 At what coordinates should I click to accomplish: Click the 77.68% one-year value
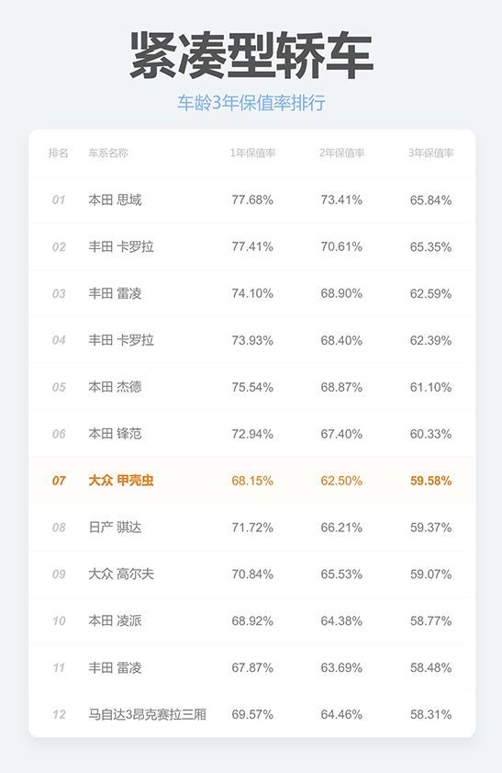point(252,199)
